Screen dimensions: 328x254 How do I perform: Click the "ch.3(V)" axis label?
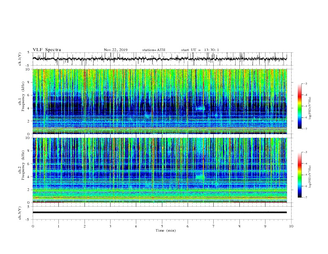coord(20,213)
